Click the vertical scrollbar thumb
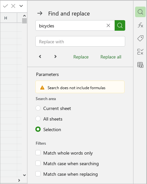This screenshot has width=147, height=184. tap(24, 21)
